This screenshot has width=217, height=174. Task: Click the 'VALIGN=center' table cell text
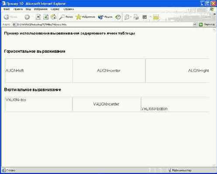[x=106, y=104]
